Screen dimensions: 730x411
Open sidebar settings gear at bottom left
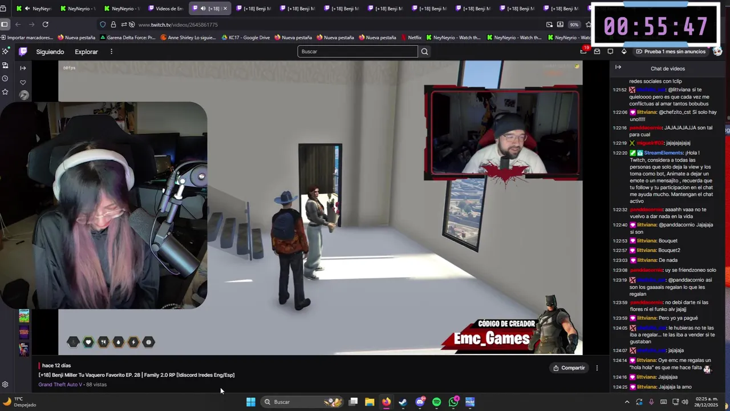tap(5, 385)
